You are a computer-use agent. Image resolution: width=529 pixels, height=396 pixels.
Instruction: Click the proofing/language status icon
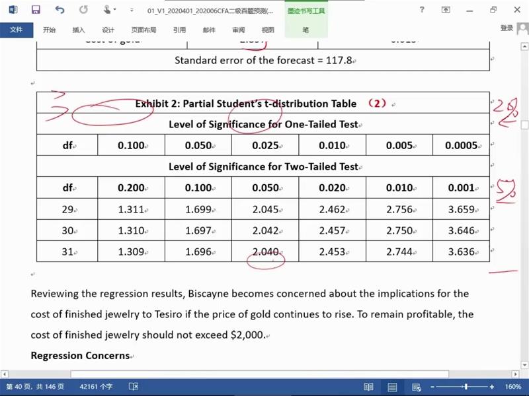tap(134, 387)
